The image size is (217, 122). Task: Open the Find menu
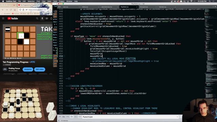pos(38,1)
